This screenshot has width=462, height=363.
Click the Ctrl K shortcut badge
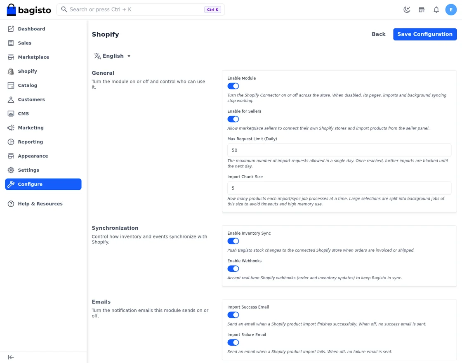point(212,10)
